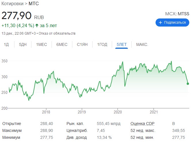Open the С1ЯН year-to-date tab
The image size is (191, 142).
82,44
